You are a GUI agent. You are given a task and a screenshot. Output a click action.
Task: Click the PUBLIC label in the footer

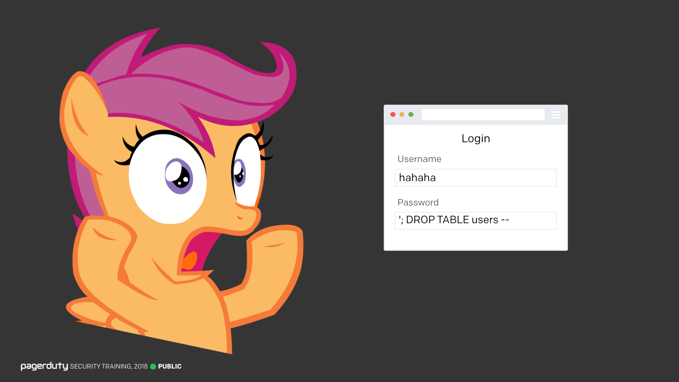click(x=170, y=366)
